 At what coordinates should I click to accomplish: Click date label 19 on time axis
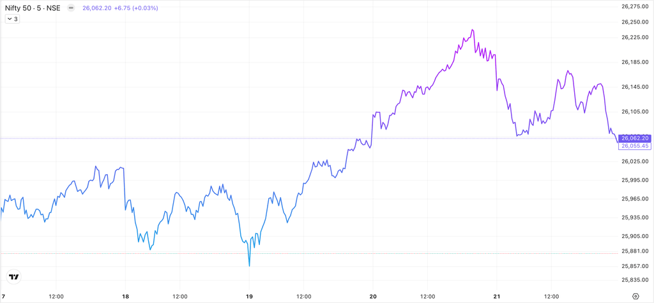249,296
